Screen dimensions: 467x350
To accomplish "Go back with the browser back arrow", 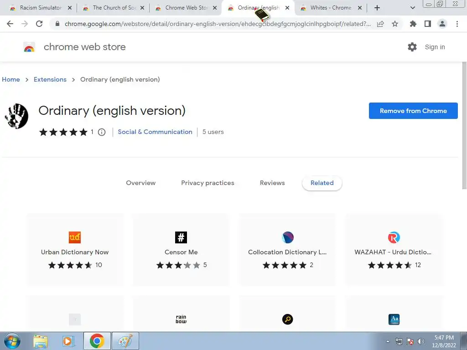I will 10,24.
